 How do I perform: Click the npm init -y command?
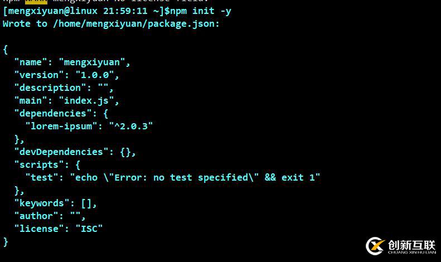[x=201, y=11]
